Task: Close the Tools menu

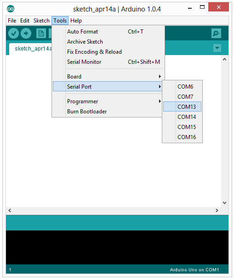Action: click(60, 21)
